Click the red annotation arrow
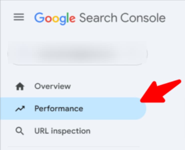 (161, 92)
